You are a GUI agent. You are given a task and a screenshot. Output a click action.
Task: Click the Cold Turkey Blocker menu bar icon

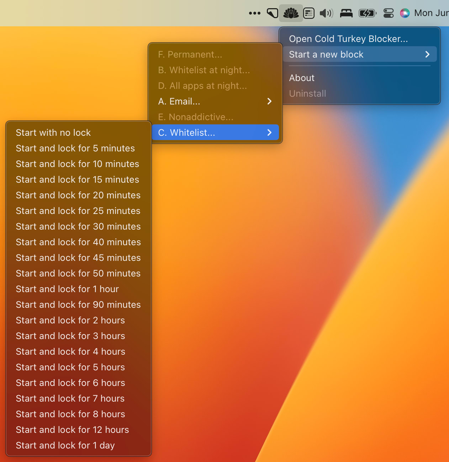[291, 13]
